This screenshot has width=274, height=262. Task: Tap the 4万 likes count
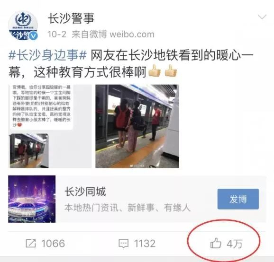click(x=235, y=244)
